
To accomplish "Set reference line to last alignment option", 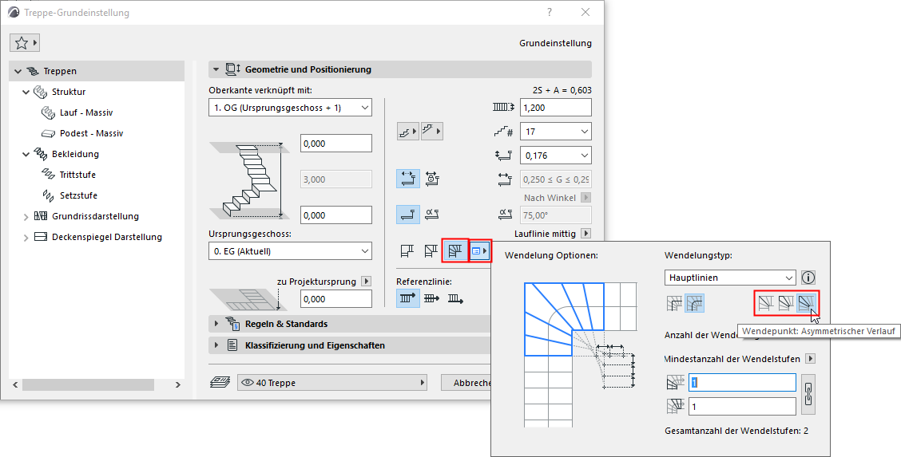I will pos(455,298).
